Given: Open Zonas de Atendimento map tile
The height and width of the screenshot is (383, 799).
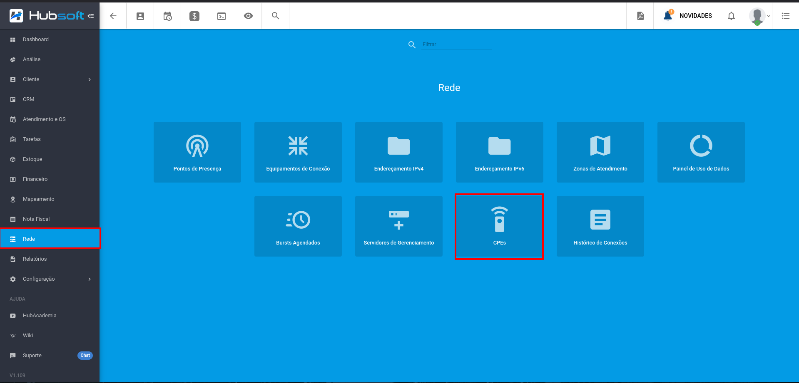Looking at the screenshot, I should (x=600, y=152).
